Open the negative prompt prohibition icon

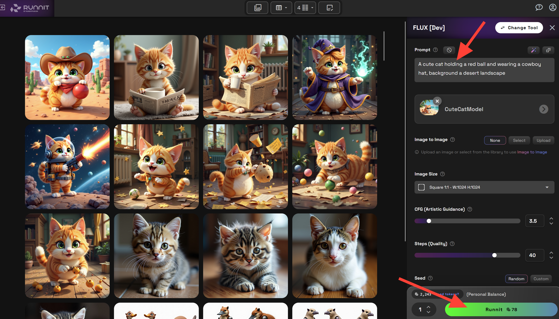coord(449,50)
